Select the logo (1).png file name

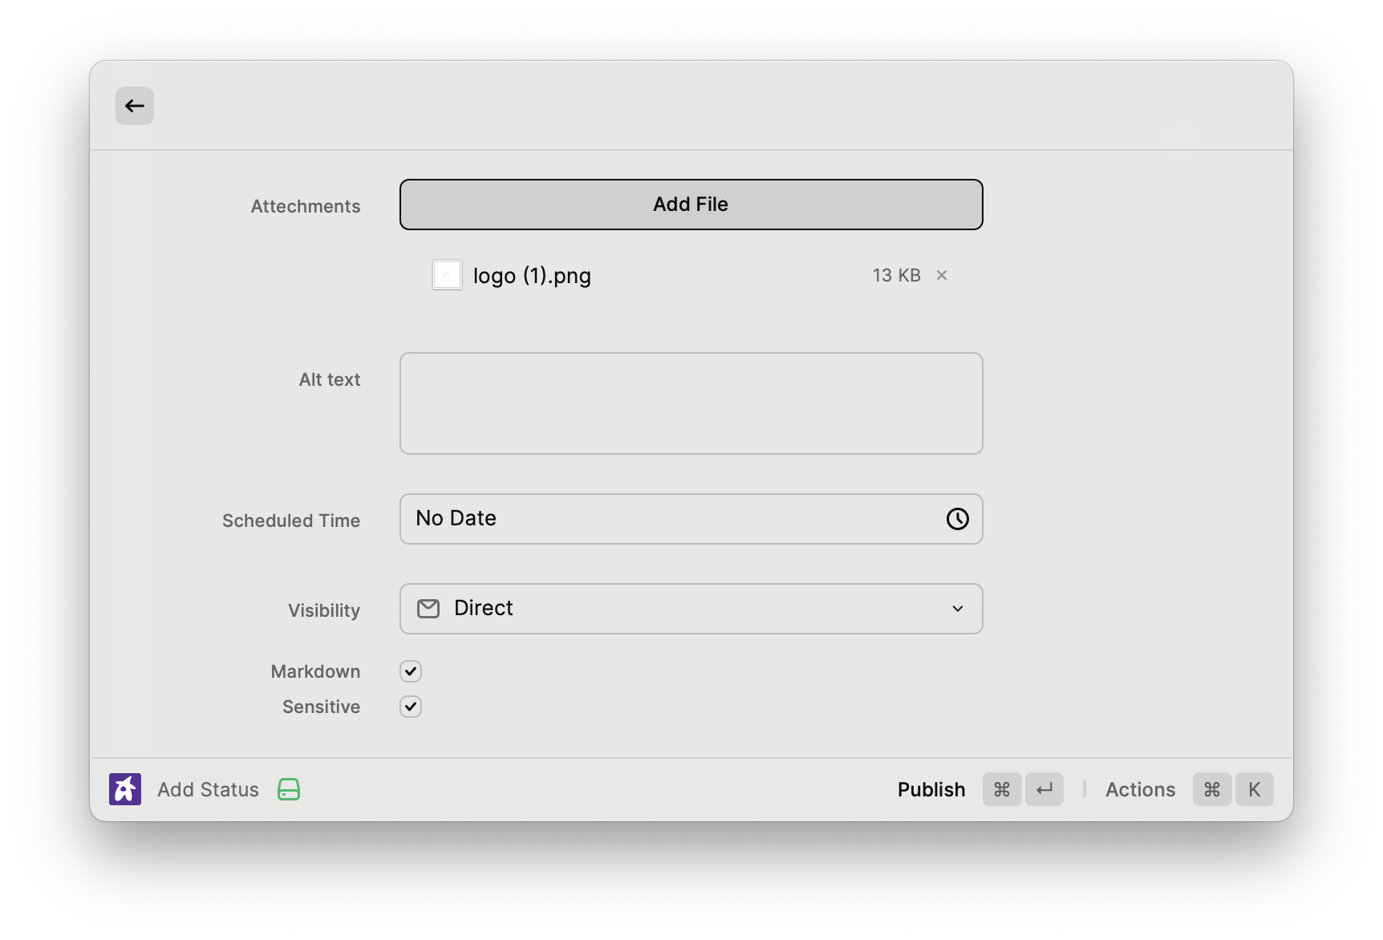[x=532, y=275]
